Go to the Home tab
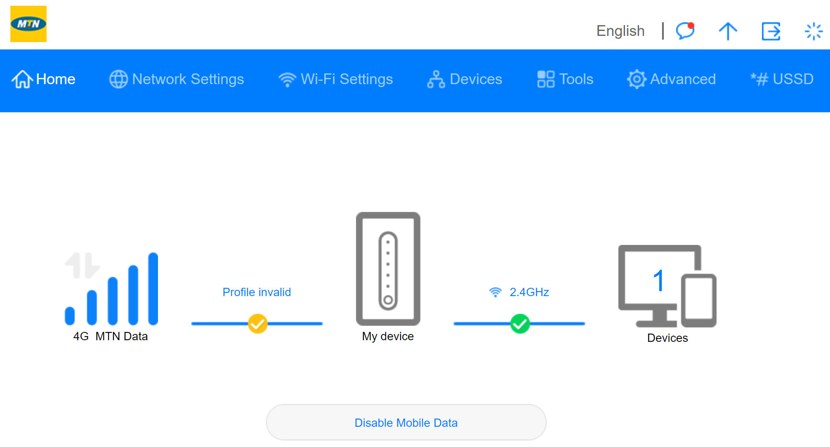The width and height of the screenshot is (830, 447). click(44, 79)
